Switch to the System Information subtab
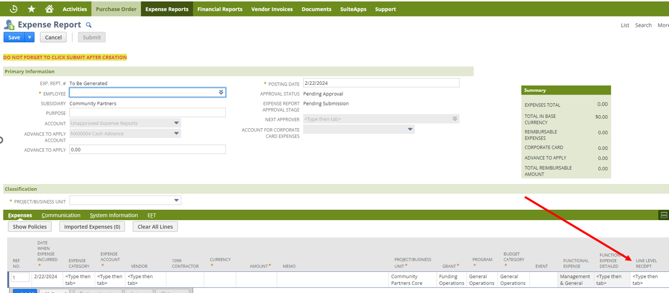 pyautogui.click(x=114, y=215)
